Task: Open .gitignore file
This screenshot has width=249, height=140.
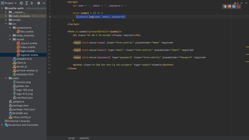Action: (x=18, y=101)
